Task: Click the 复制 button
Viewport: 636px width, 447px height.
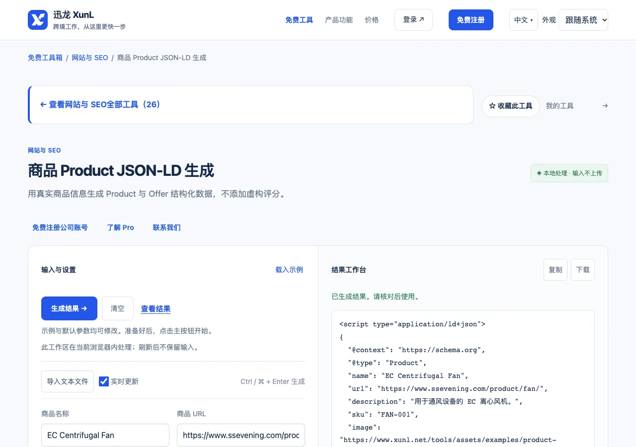Action: click(x=556, y=270)
